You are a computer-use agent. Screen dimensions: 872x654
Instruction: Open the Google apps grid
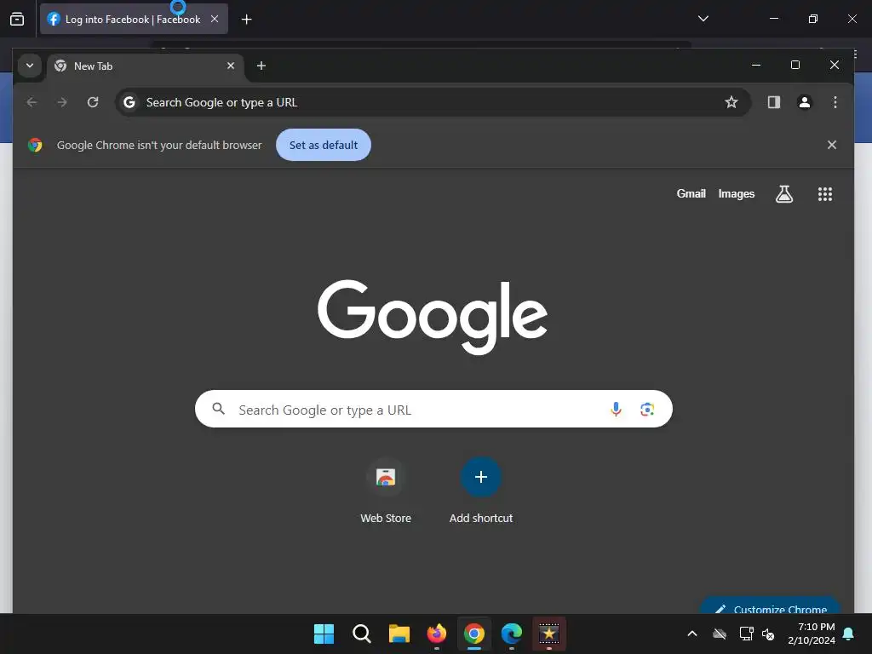point(824,194)
